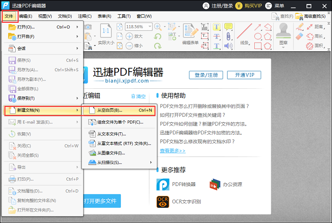Select the pentagon polygon tool
The height and width of the screenshot is (223, 332).
coord(267,36)
